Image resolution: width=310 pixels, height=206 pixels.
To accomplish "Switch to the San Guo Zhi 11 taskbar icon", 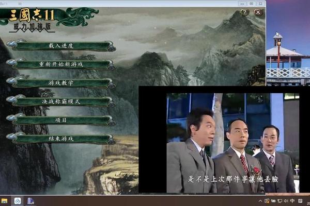I will point(30,201).
